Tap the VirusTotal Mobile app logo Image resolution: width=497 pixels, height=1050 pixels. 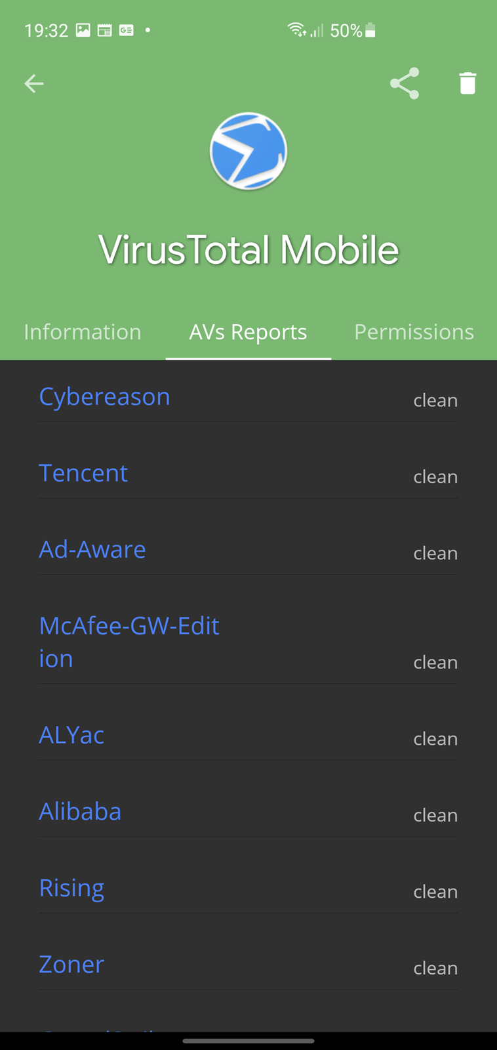point(248,152)
